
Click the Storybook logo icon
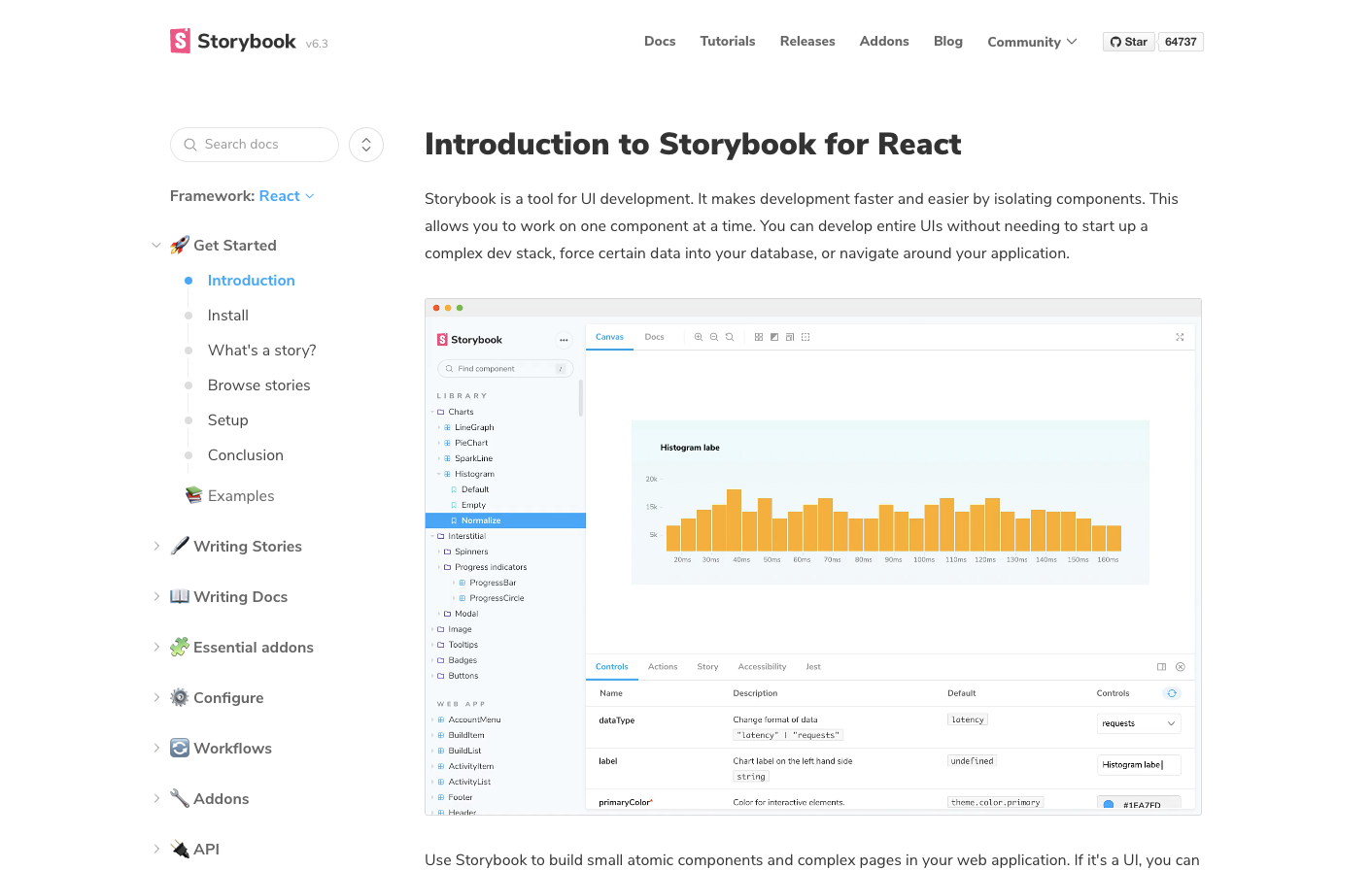180,41
